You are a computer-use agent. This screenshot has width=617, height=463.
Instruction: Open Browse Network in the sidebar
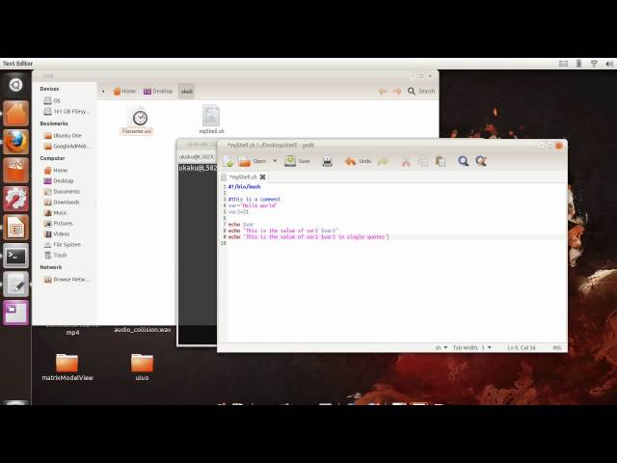point(67,279)
